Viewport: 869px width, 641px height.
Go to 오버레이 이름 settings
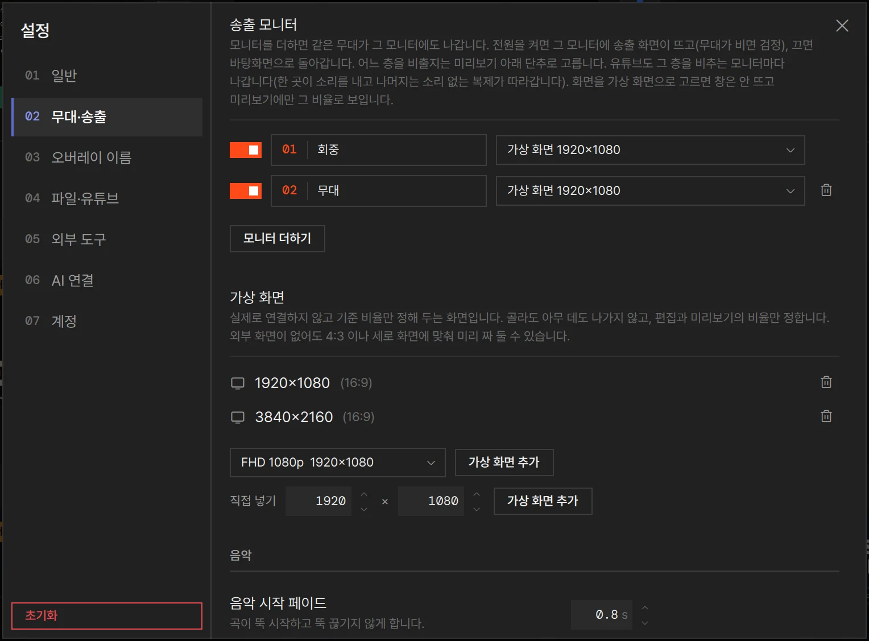[x=107, y=157]
